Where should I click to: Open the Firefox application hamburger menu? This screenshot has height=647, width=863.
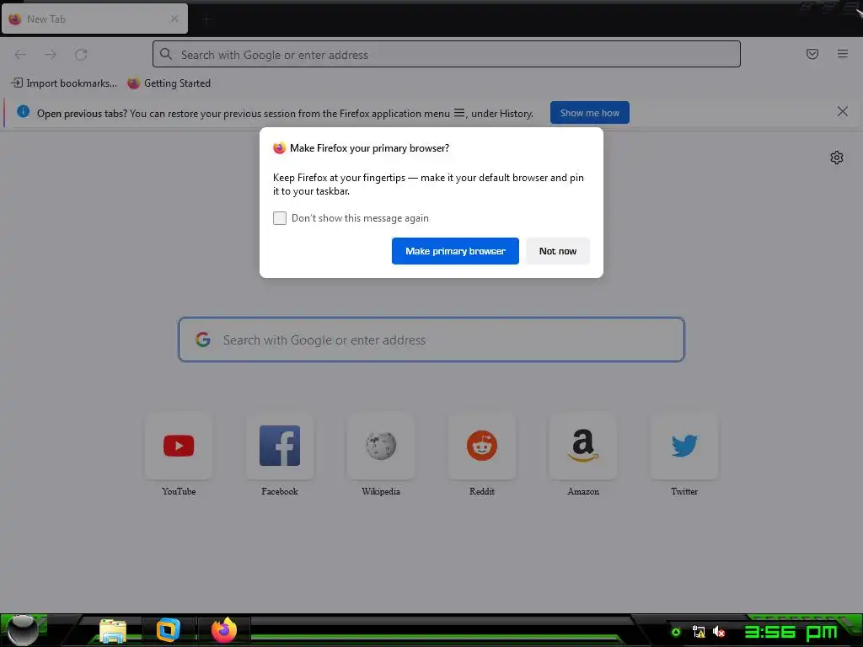point(843,54)
